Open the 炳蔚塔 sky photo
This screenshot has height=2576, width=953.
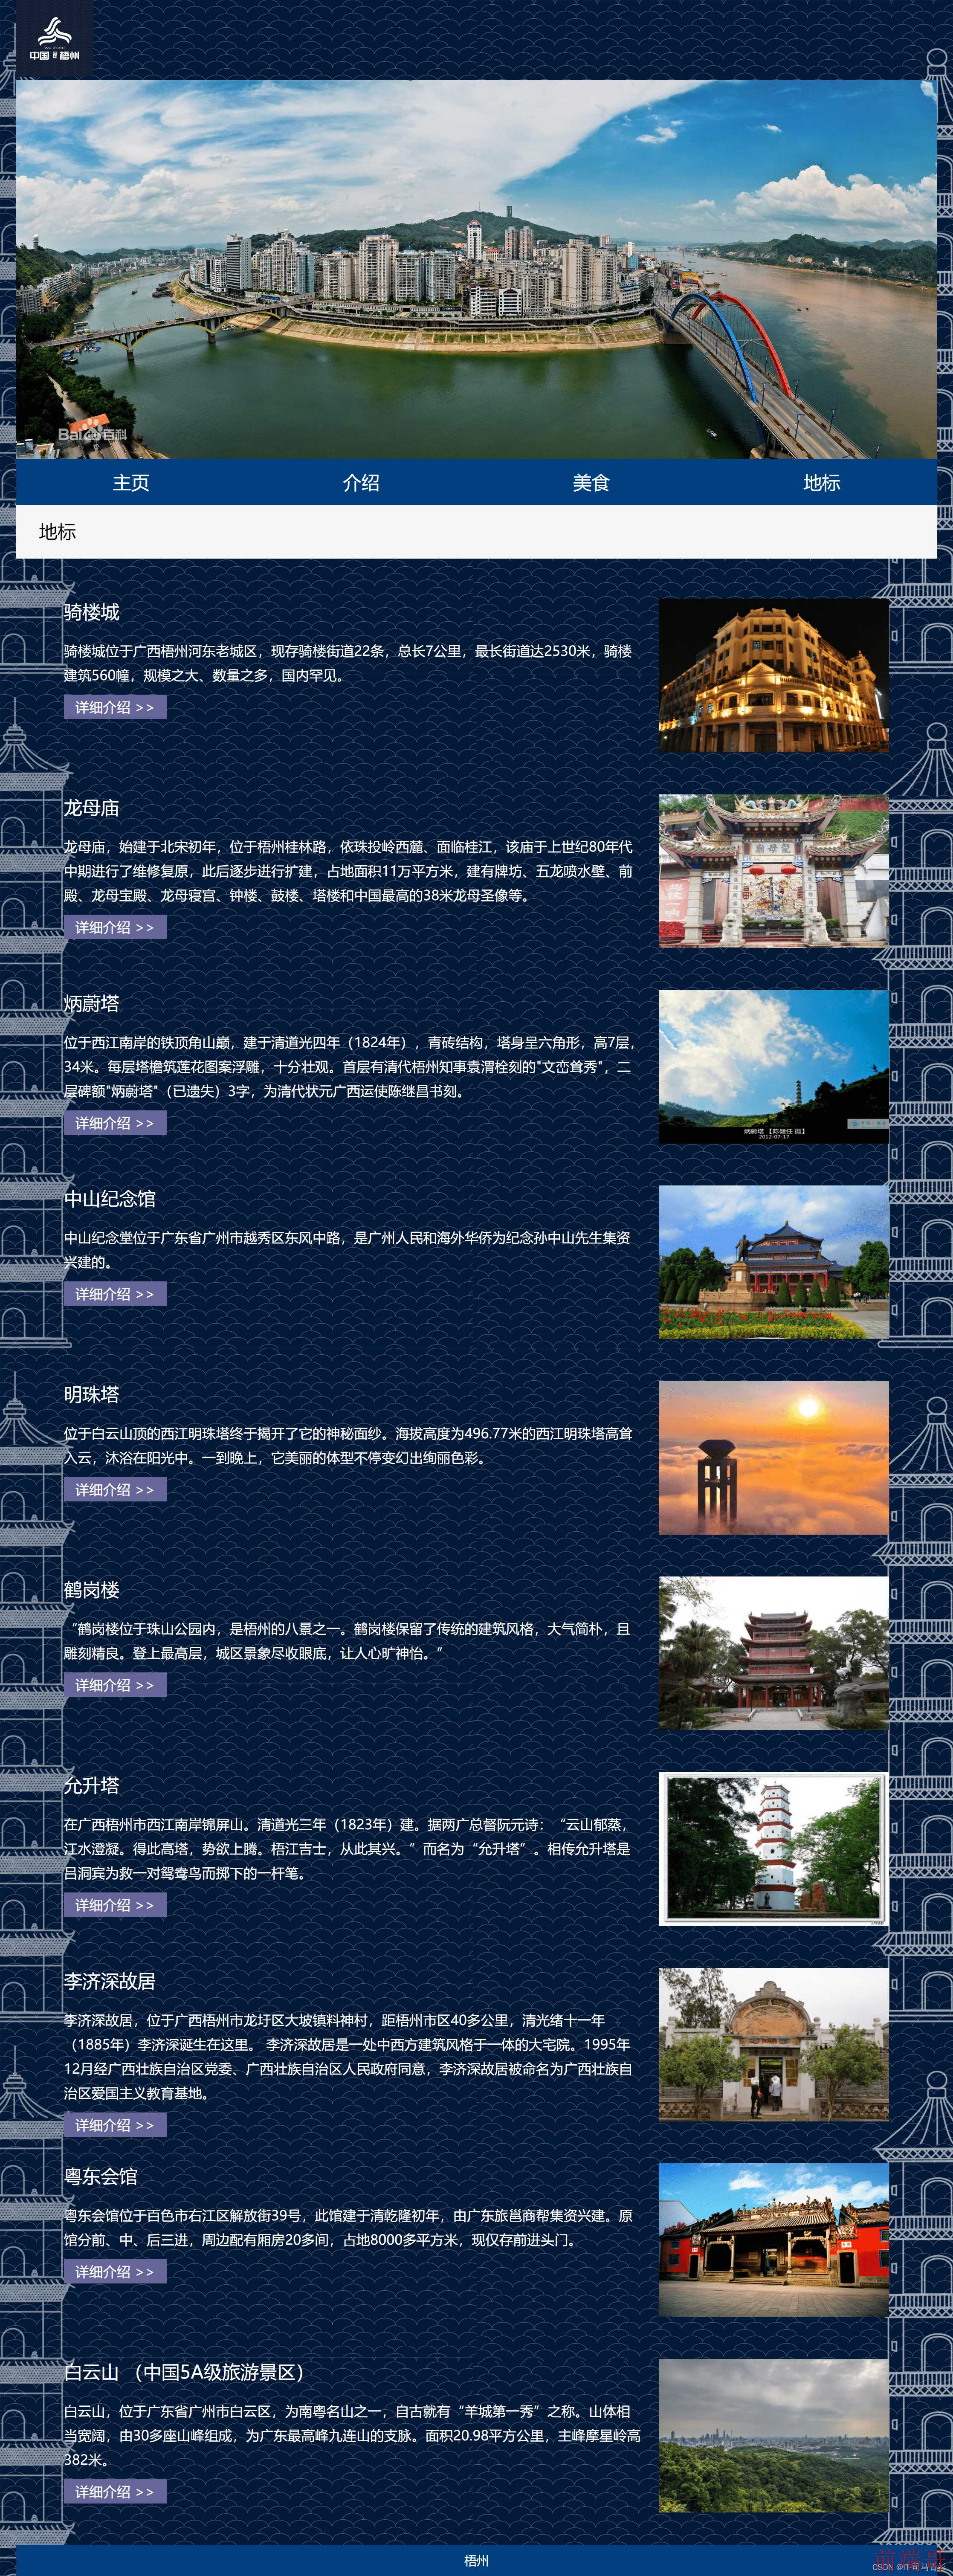(x=773, y=1067)
